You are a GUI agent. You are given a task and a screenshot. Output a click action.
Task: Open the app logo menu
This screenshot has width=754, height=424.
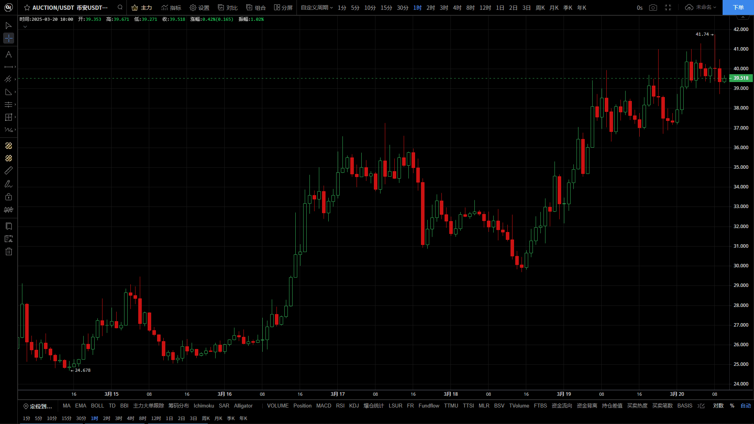coord(8,7)
